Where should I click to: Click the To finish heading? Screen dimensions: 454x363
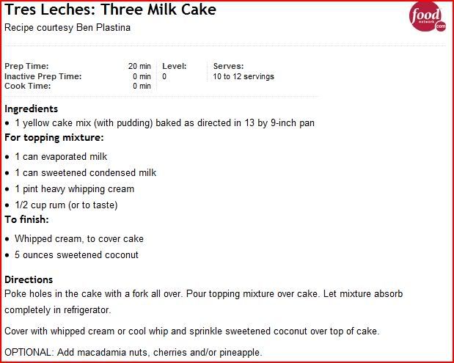(26, 219)
